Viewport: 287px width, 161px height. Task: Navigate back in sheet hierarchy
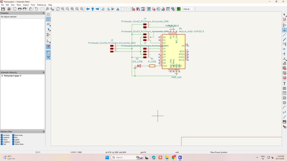tap(88, 9)
